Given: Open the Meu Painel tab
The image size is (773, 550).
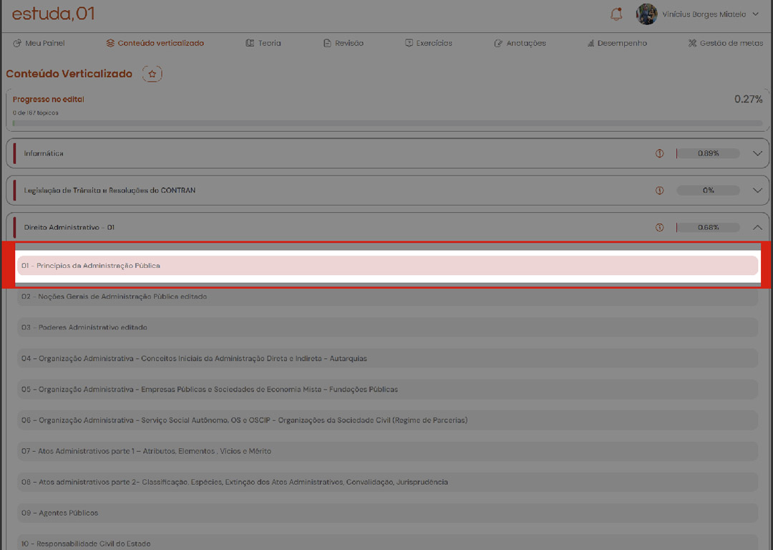Looking at the screenshot, I should pyautogui.click(x=39, y=43).
